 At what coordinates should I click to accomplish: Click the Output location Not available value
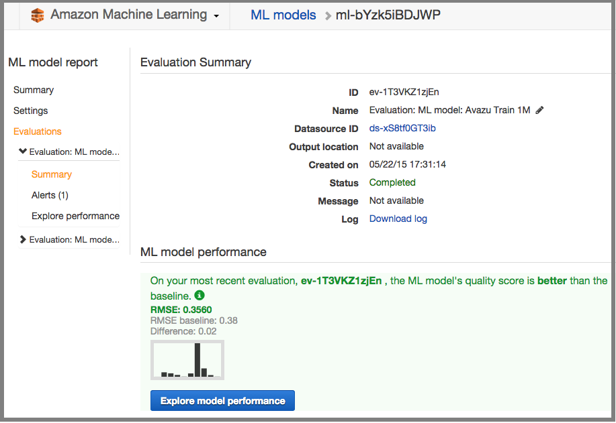(396, 146)
